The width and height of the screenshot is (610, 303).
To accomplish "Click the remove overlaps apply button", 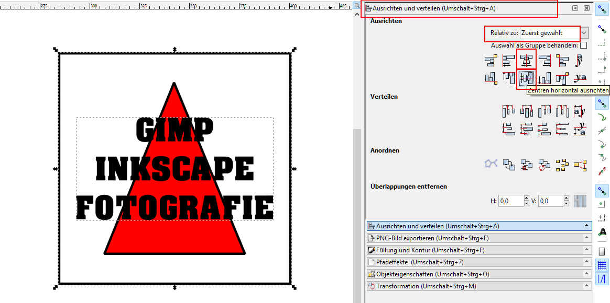I will click(x=579, y=201).
